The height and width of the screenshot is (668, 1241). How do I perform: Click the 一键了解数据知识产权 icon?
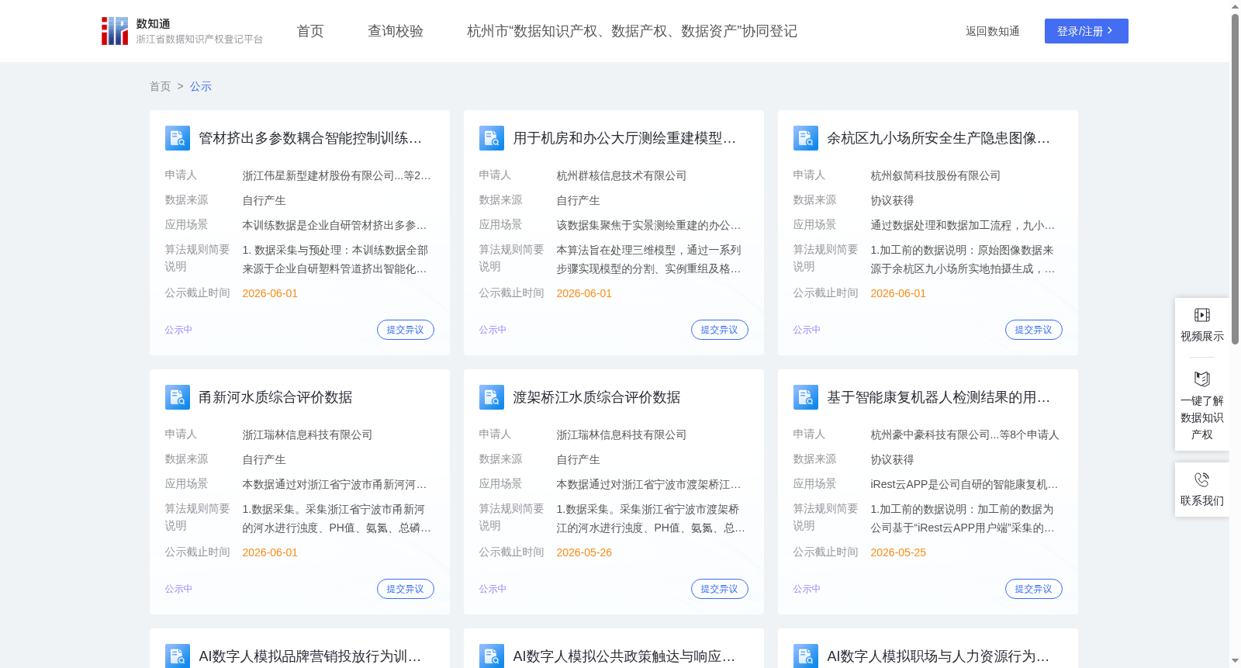(1202, 379)
